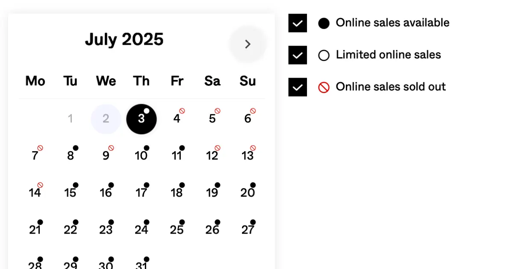513x269 pixels.
Task: Uncheck Online sales available checkbox
Action: coord(298,23)
